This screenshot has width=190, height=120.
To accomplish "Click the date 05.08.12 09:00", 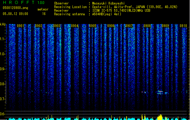I will (x=15, y=14).
